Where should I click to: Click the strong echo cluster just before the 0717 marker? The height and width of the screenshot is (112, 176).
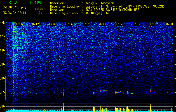coord(118,92)
